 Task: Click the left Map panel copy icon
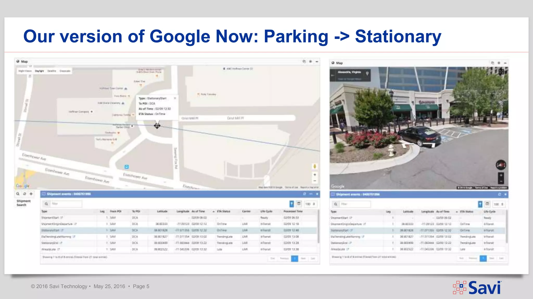[x=304, y=62]
